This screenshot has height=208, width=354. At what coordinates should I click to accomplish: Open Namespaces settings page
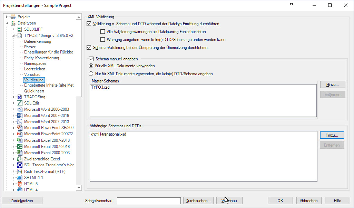(35, 63)
